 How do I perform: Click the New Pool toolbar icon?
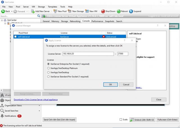[x=55, y=11]
